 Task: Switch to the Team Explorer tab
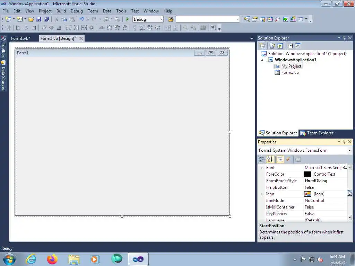(x=317, y=133)
